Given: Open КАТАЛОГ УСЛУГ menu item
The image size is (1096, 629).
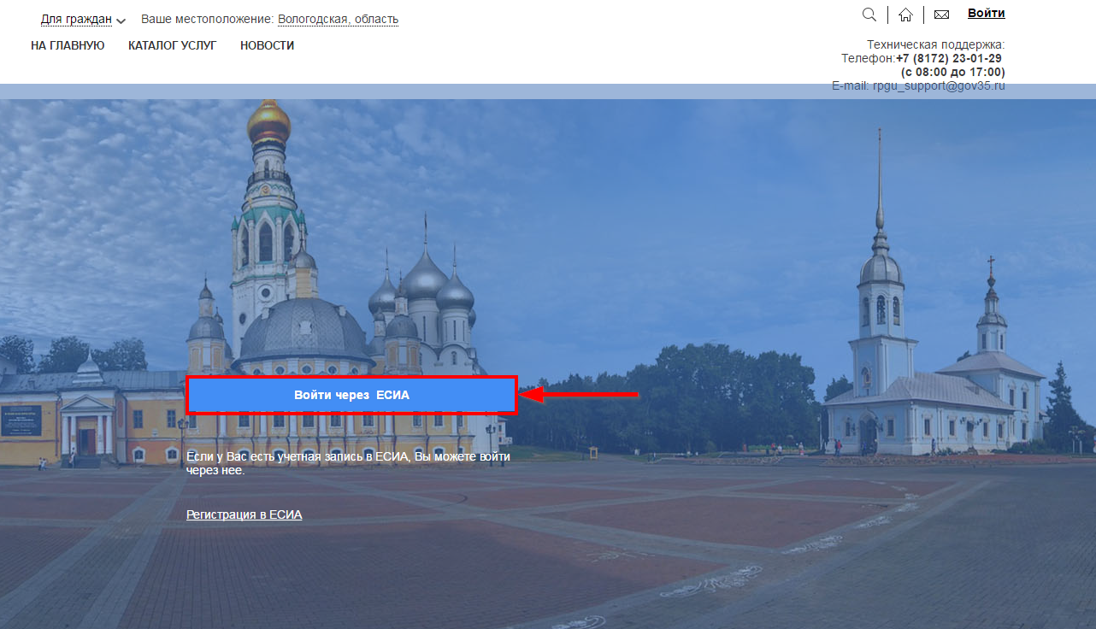Looking at the screenshot, I should coord(172,45).
